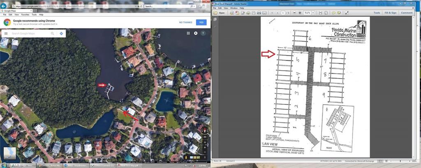The image size is (421, 168).
Task: Zoom in on the Google map
Action: tap(205, 147)
